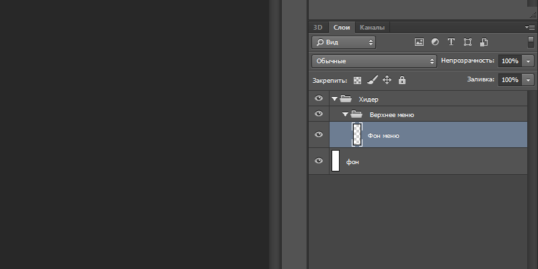
Task: Open the Обычные blend mode dropdown
Action: coord(375,61)
